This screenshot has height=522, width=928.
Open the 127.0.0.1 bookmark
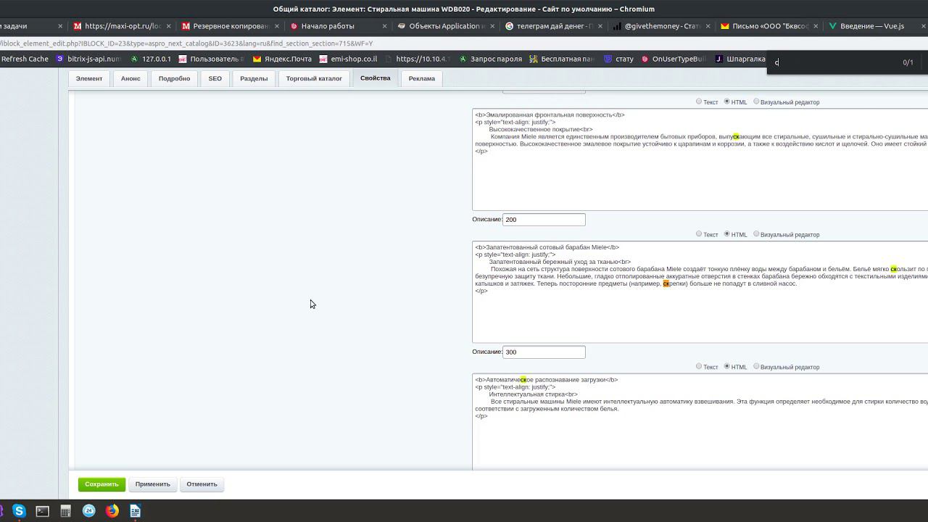click(150, 59)
